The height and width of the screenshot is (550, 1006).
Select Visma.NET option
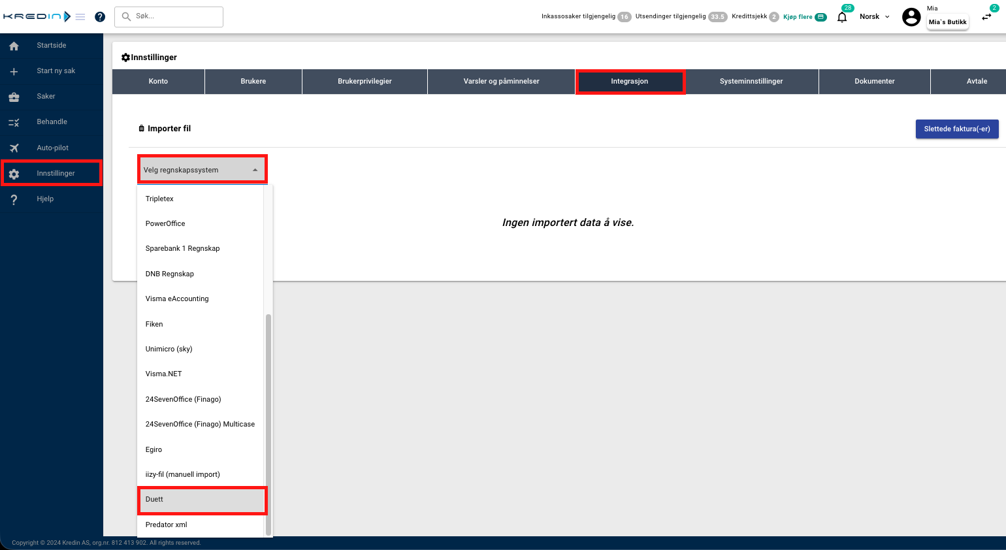click(201, 374)
